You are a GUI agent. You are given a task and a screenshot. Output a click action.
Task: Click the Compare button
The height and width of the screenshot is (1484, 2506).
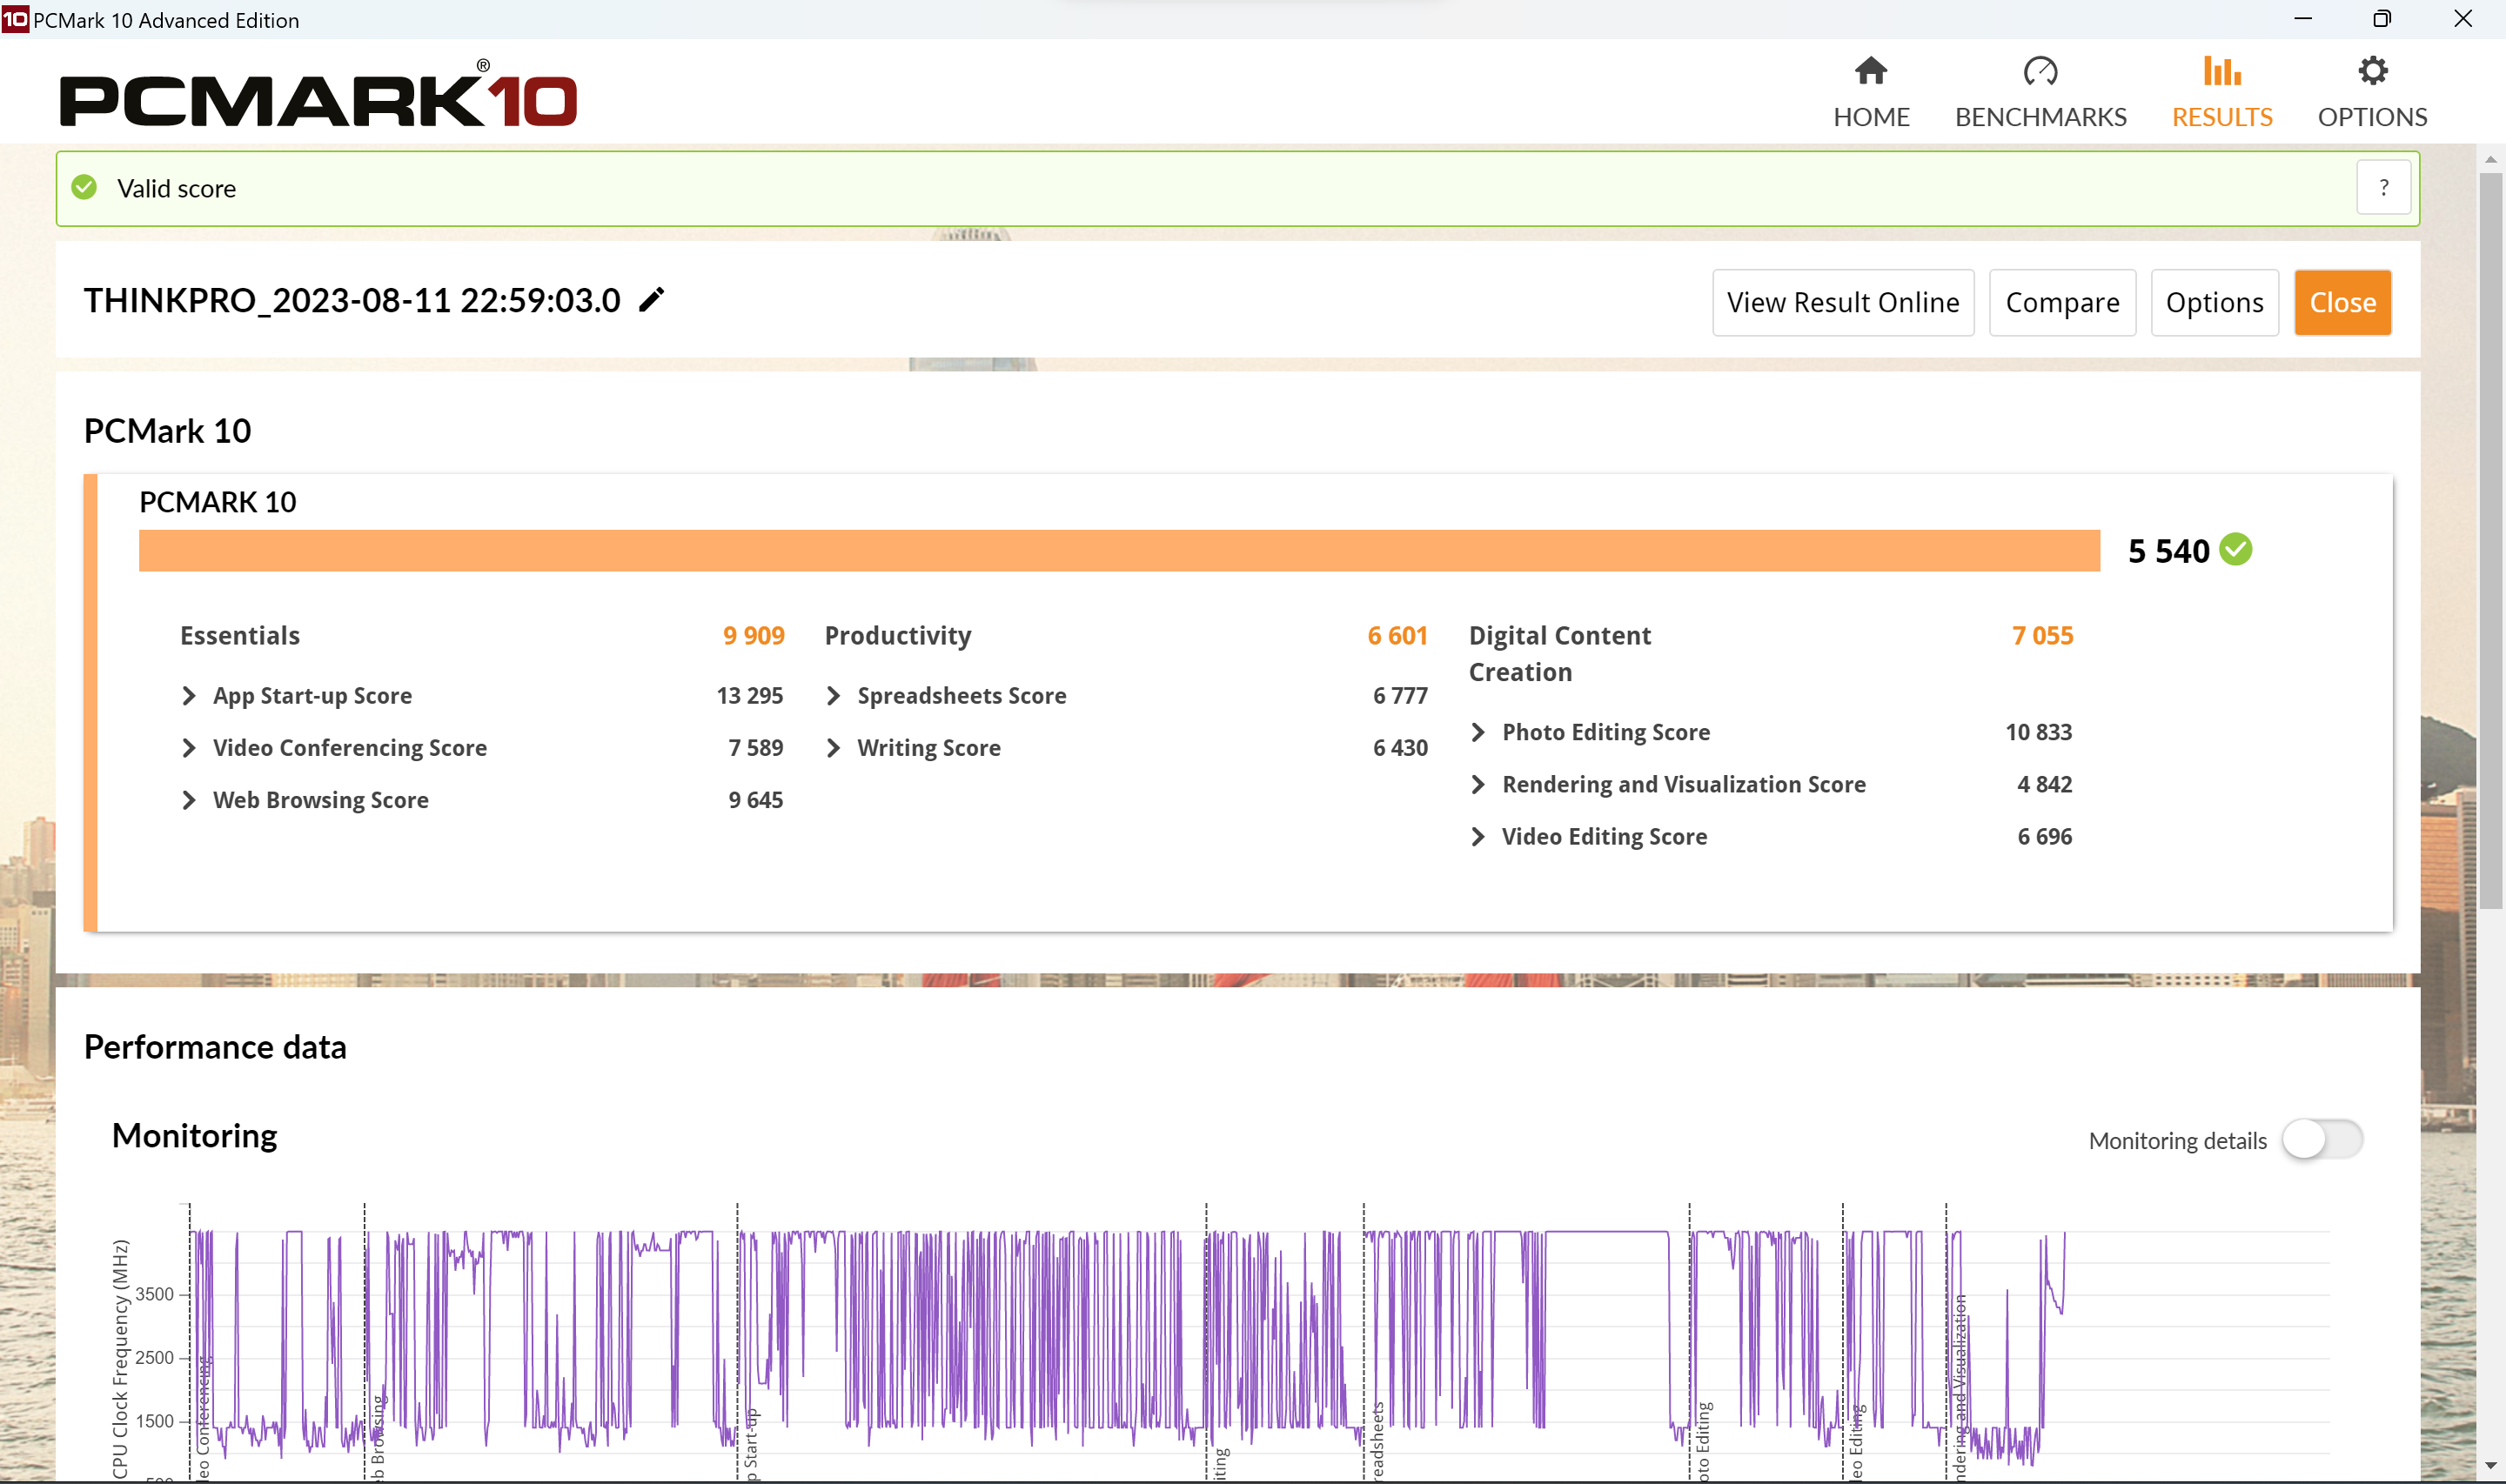coord(2062,302)
